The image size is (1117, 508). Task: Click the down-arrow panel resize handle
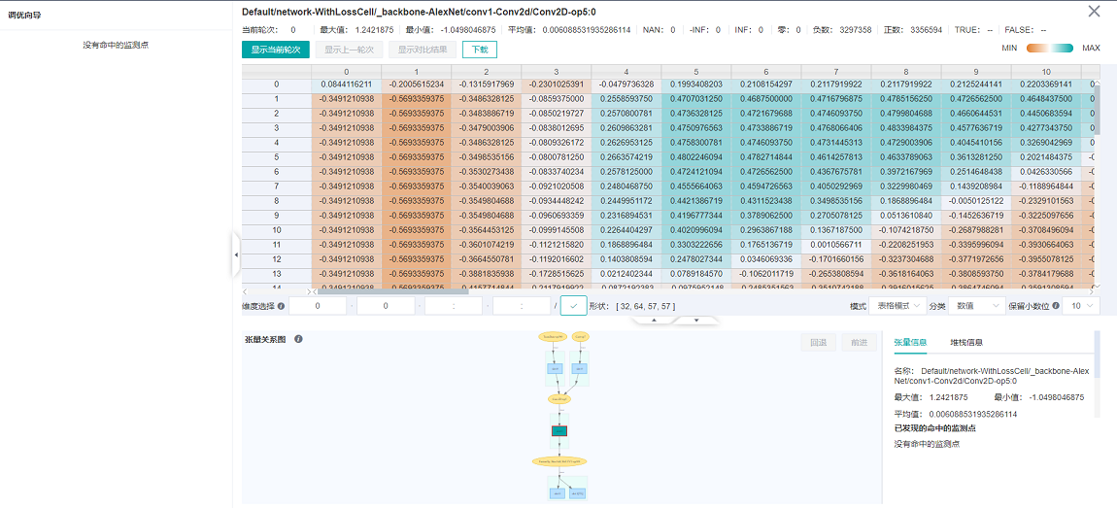695,319
